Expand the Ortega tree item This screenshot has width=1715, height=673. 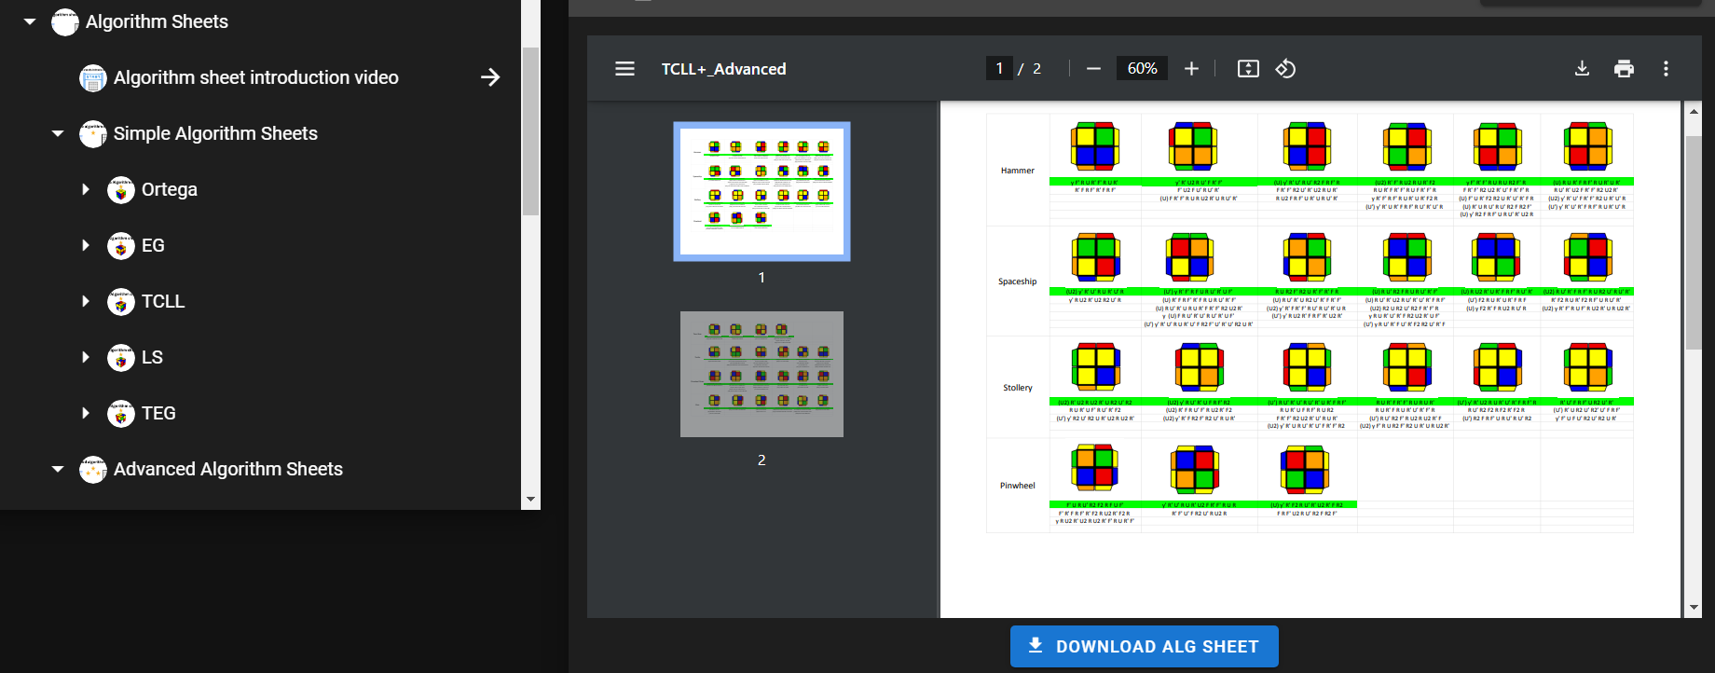(86, 189)
